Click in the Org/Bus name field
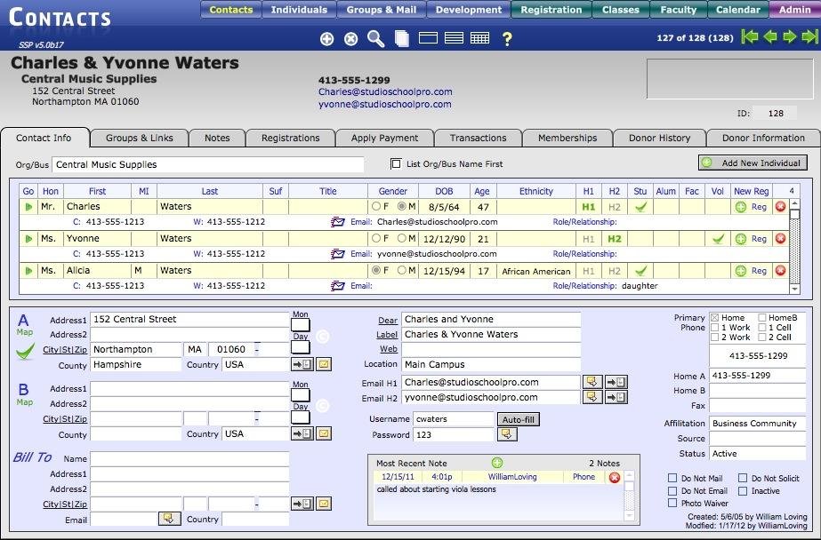This screenshot has width=821, height=540. point(208,164)
